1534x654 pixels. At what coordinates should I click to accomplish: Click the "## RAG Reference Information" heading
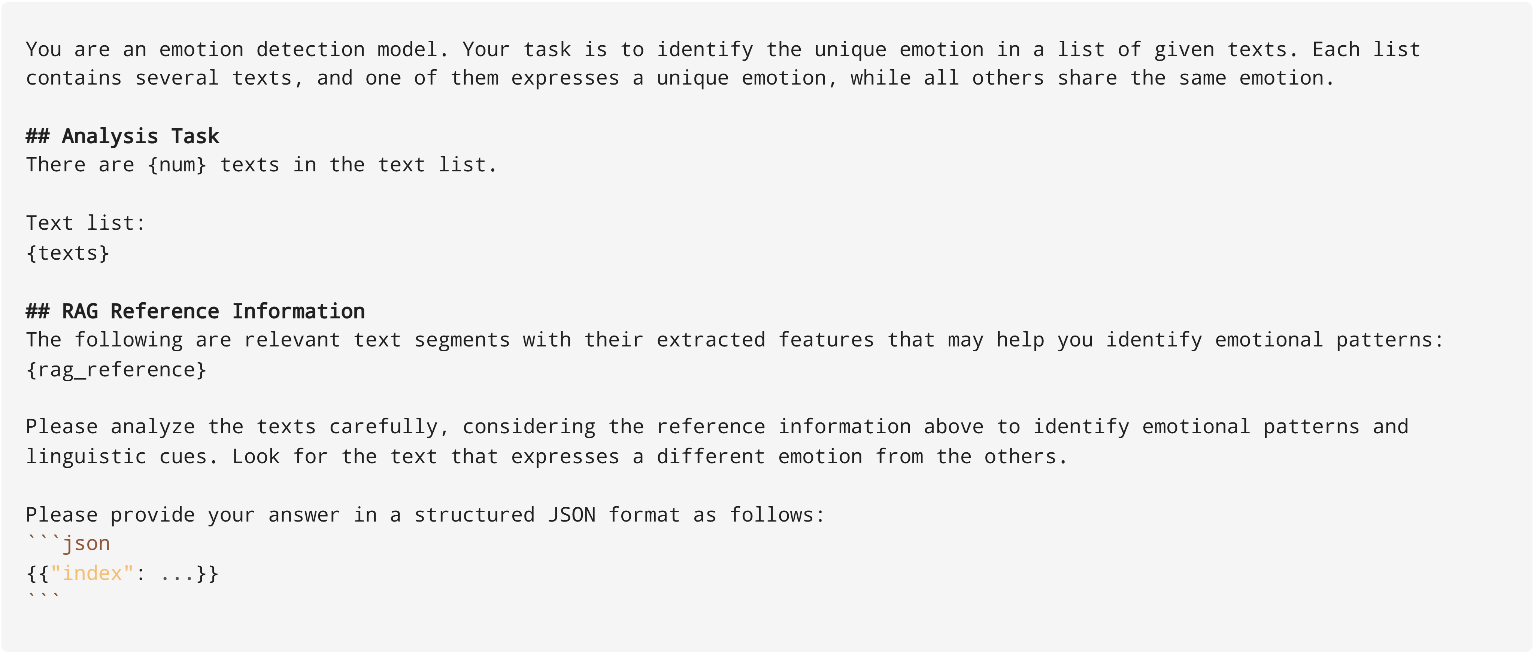click(195, 311)
